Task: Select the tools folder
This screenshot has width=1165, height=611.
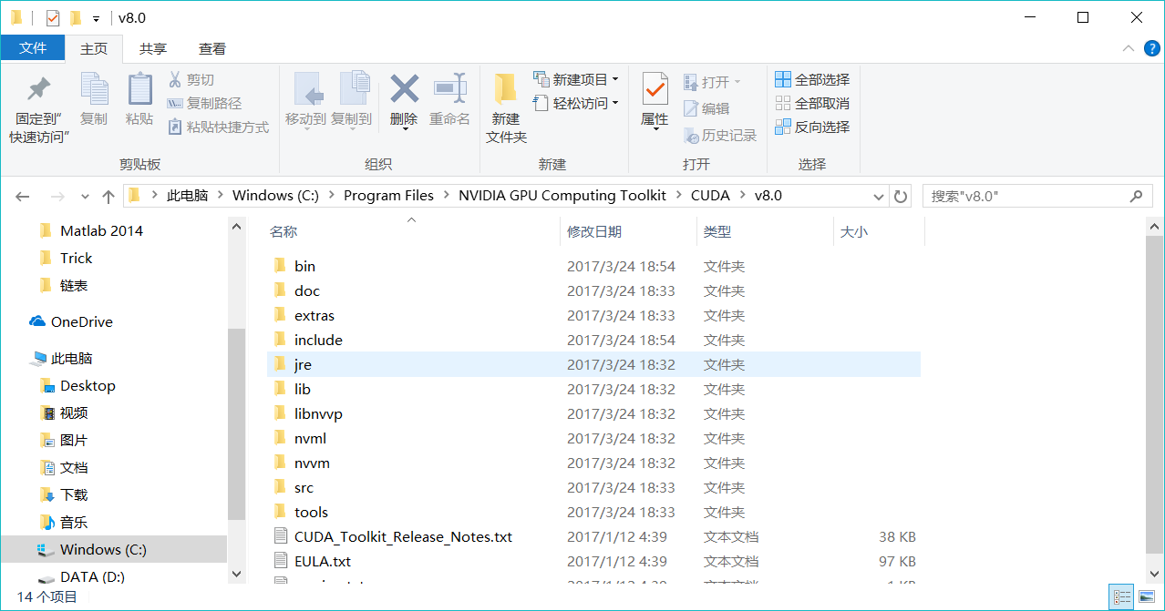Action: click(x=593, y=512)
